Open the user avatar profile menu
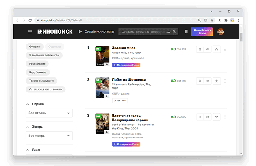This screenshot has height=166, width=256. pos(221,31)
